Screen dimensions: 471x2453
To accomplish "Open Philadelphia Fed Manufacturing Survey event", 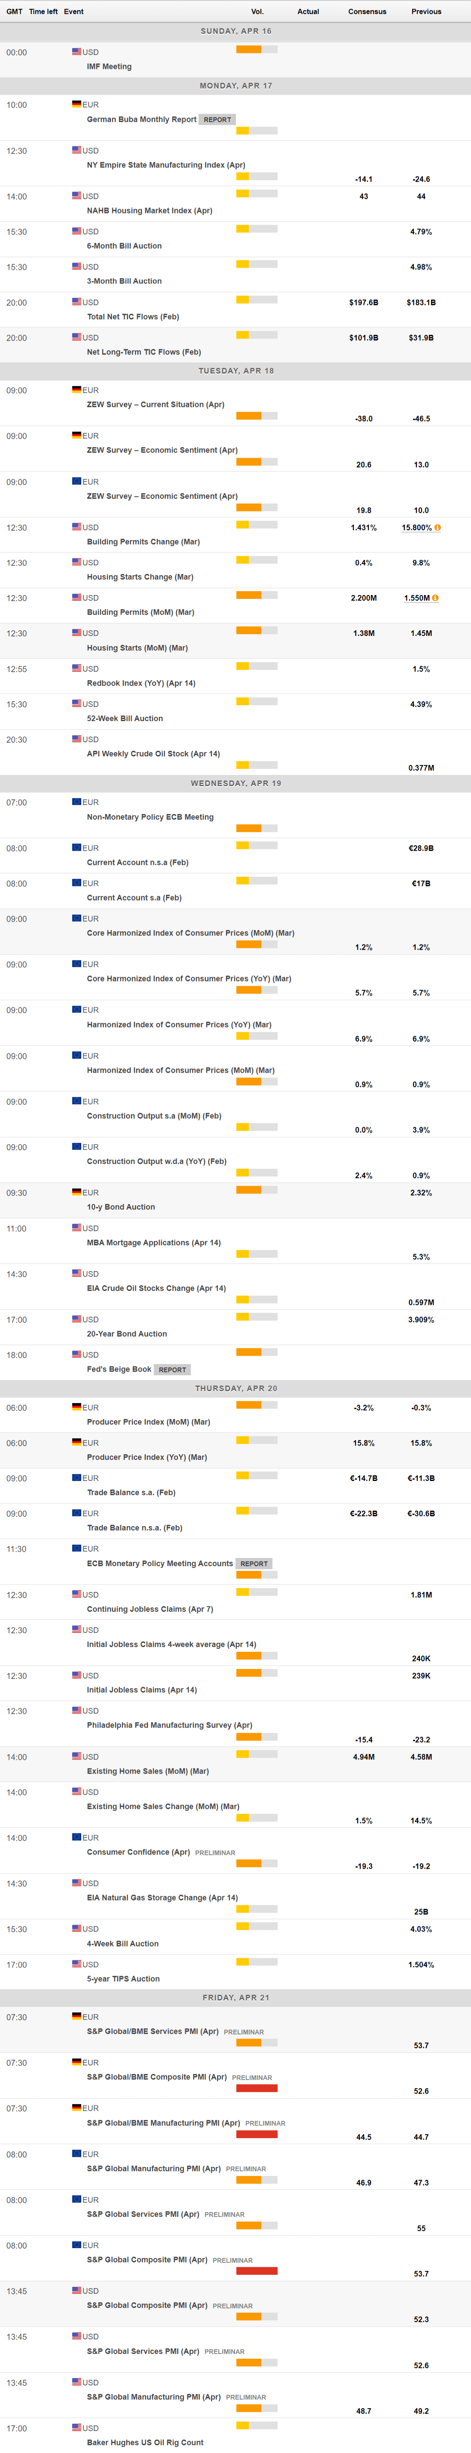I will 169,1725.
